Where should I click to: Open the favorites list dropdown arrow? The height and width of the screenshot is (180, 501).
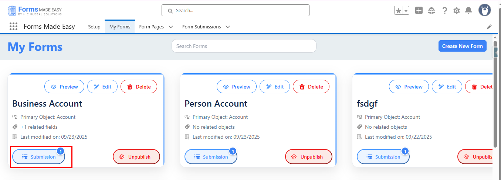(x=406, y=11)
